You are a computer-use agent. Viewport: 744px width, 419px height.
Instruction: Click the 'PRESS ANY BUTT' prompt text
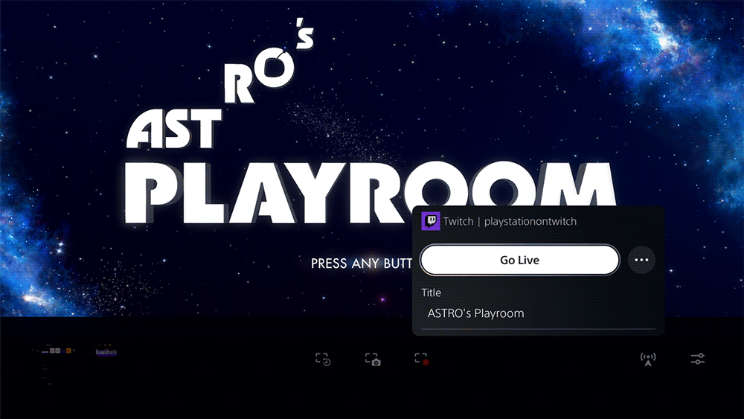point(362,263)
